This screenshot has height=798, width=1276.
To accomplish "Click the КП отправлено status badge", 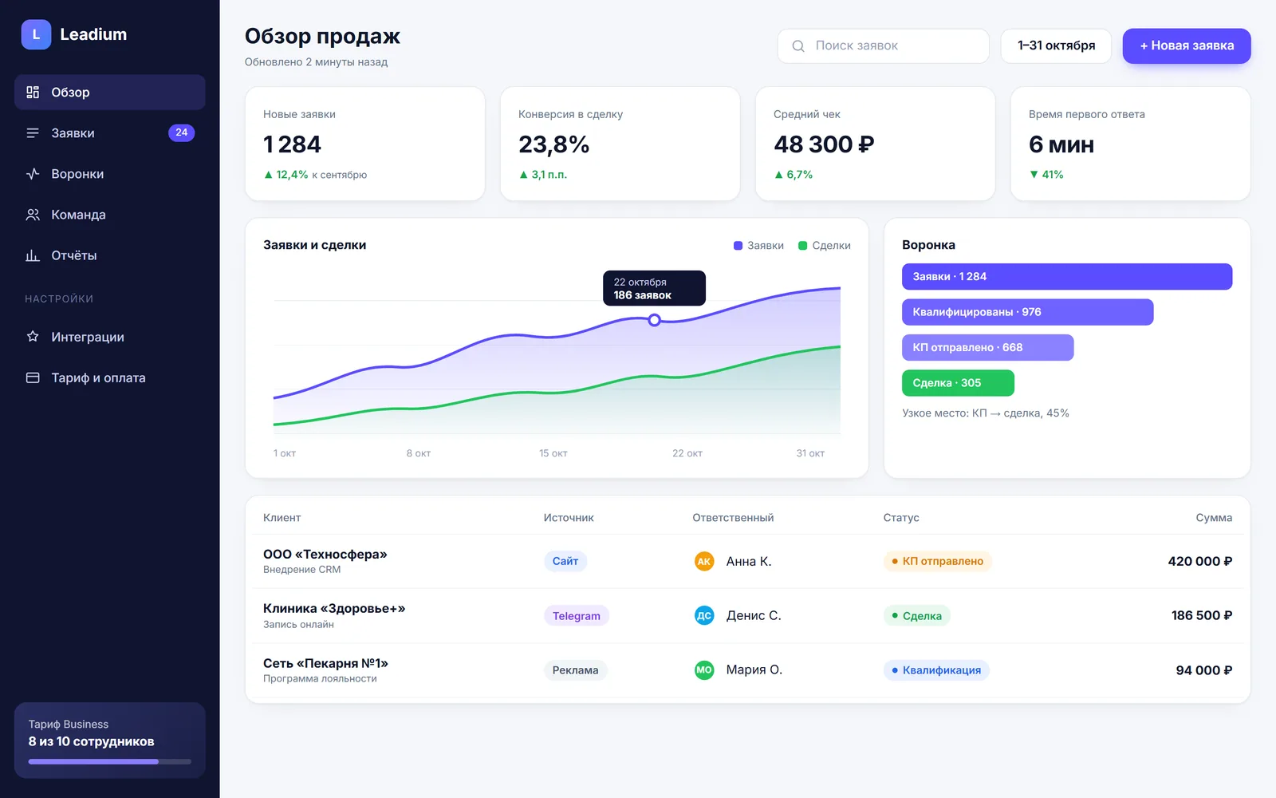I will tap(937, 561).
